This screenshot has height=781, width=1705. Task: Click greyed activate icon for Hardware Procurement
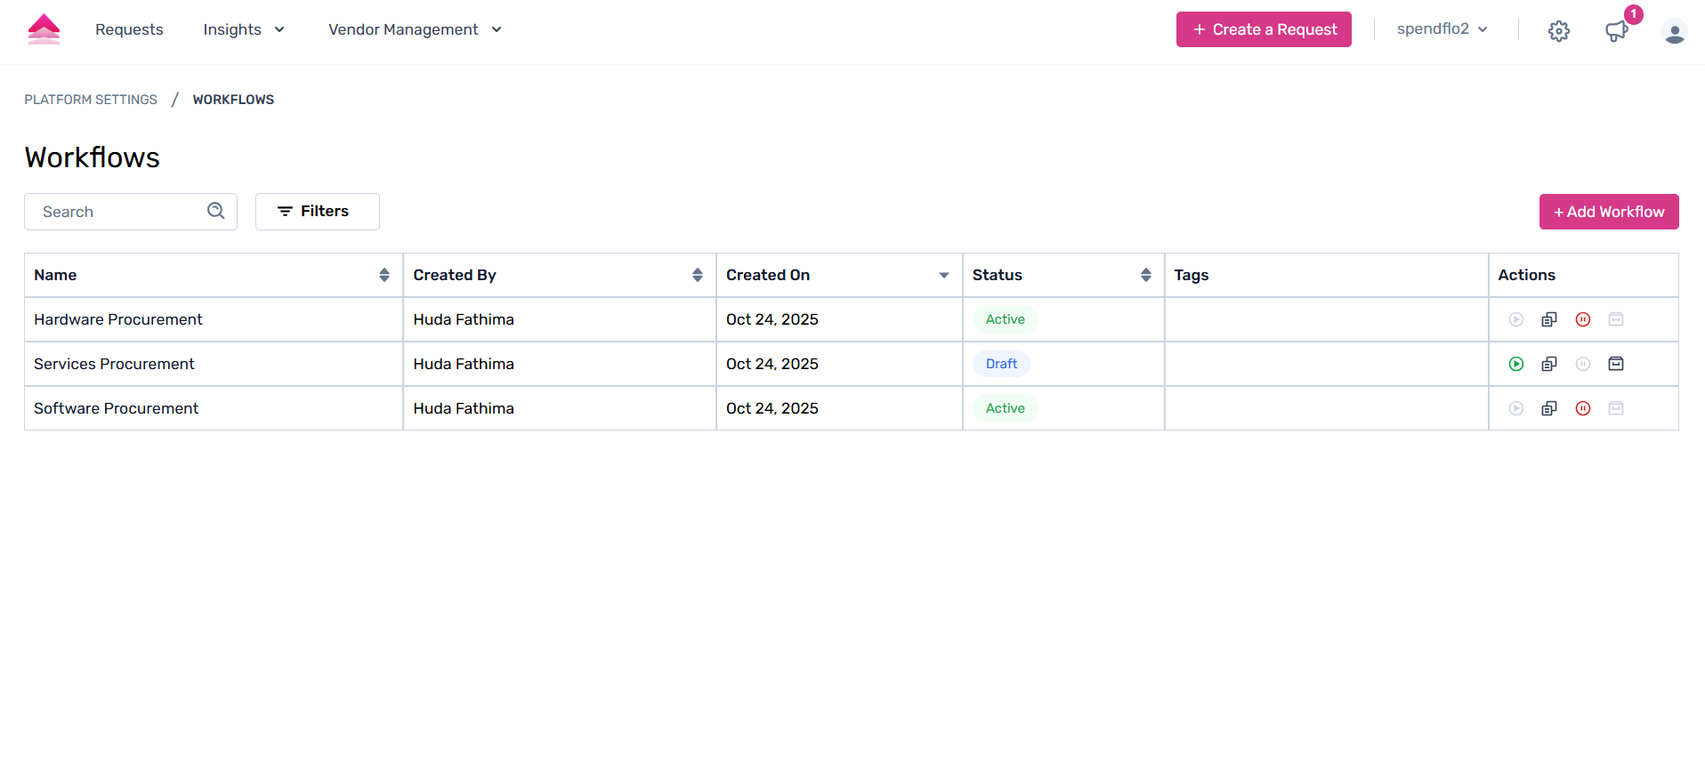point(1516,319)
